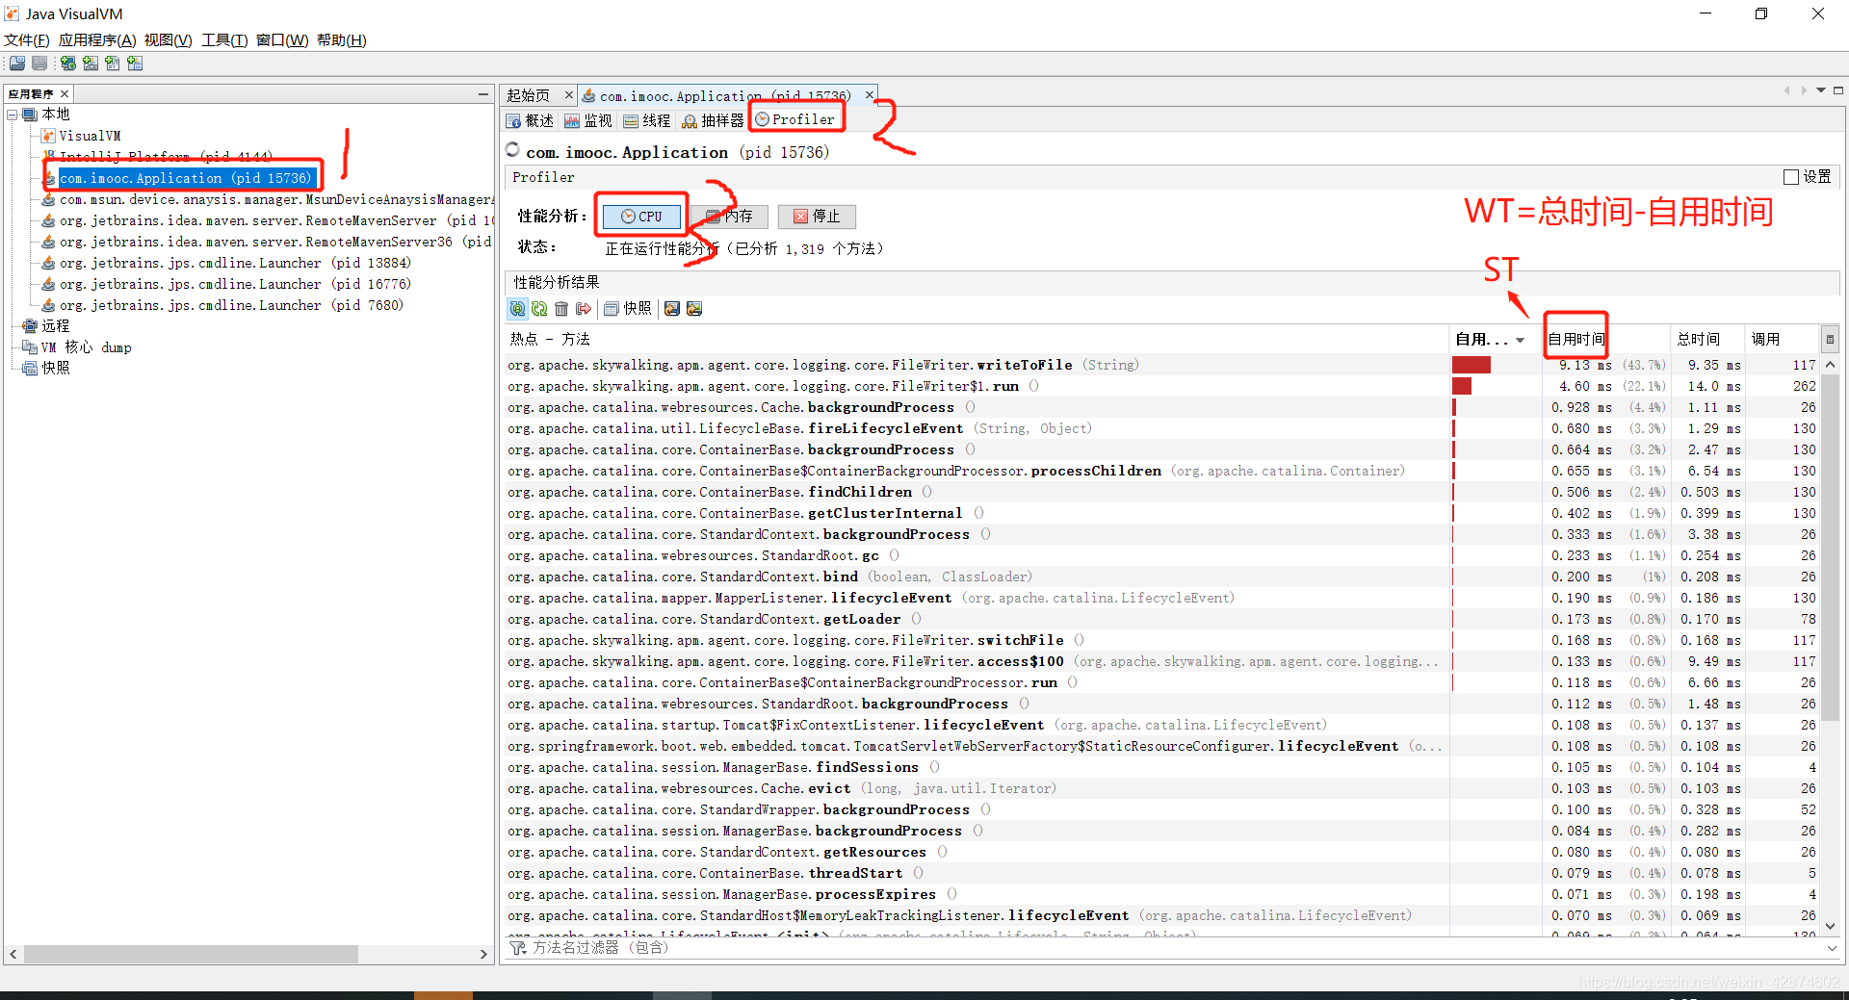Switch to the 监视 monitor tab

click(x=588, y=120)
